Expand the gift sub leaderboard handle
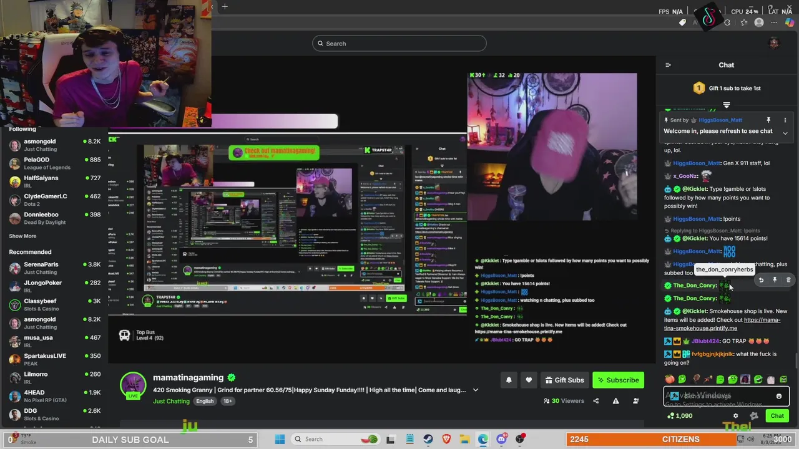Viewport: 799px width, 449px height. [727, 105]
